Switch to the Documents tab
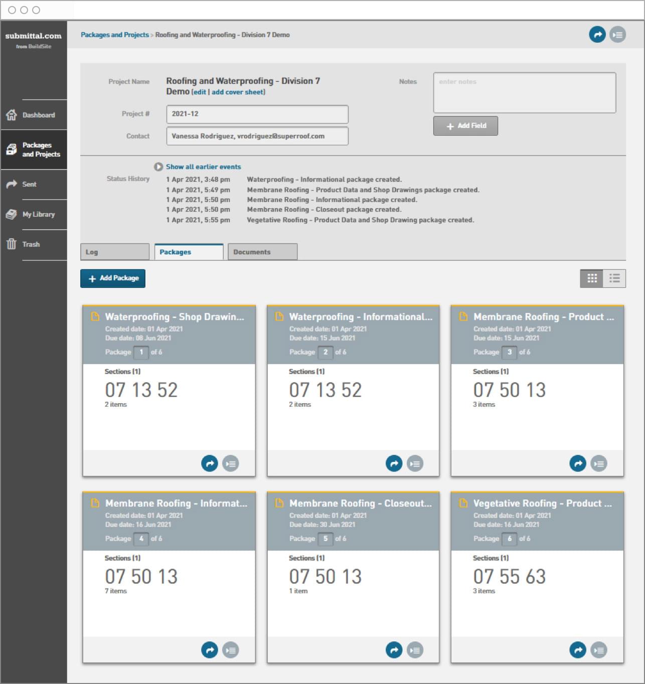The image size is (645, 684). tap(262, 252)
